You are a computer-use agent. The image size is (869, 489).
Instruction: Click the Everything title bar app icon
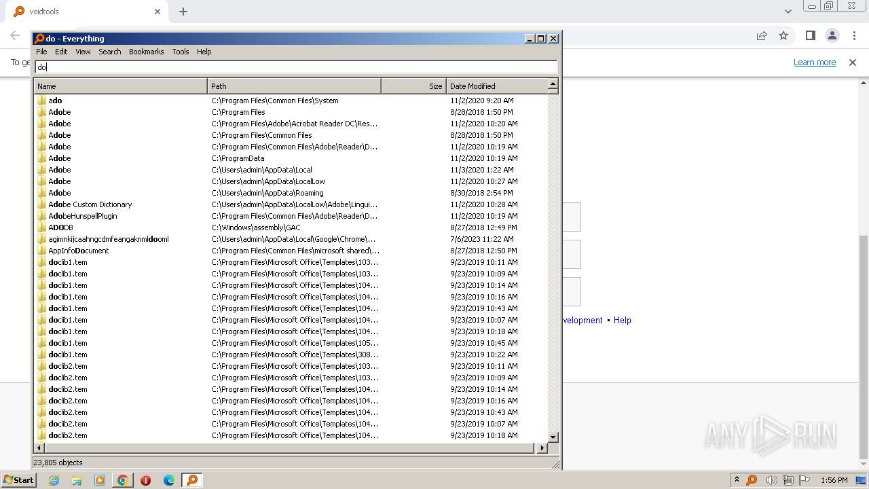[x=39, y=39]
